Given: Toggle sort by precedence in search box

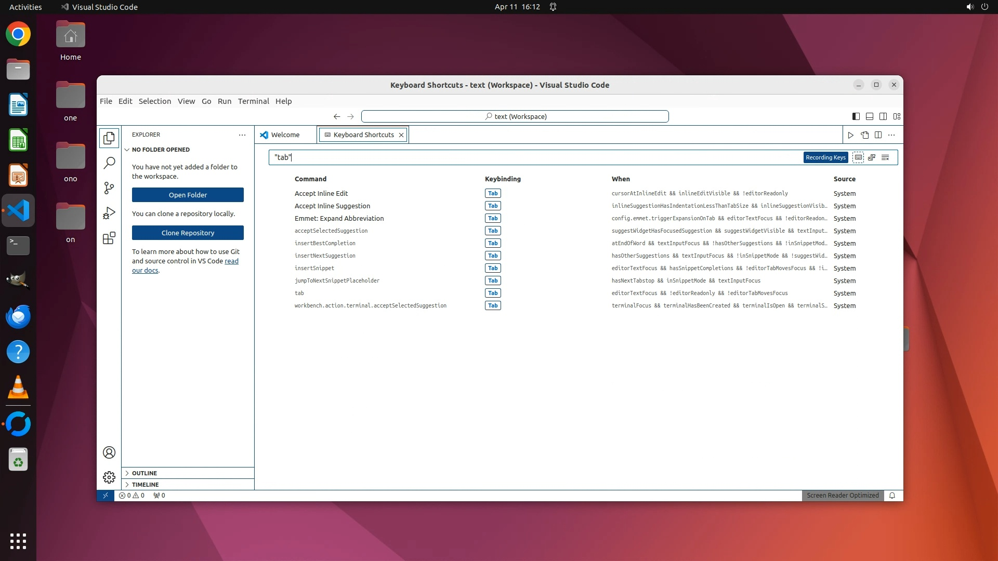Looking at the screenshot, I should click(x=872, y=157).
